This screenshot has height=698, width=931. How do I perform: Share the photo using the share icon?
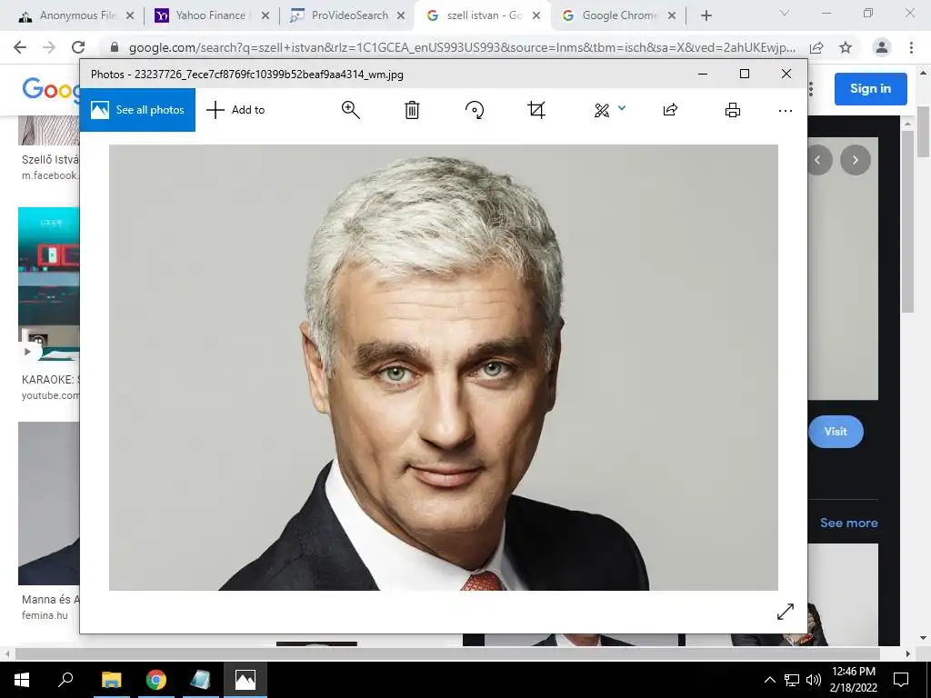point(670,110)
